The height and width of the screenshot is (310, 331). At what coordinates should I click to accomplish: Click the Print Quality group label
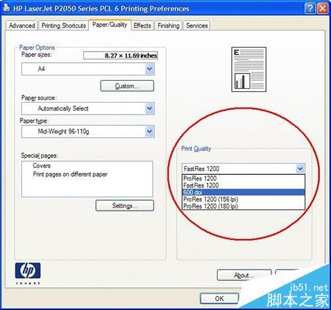click(x=196, y=148)
